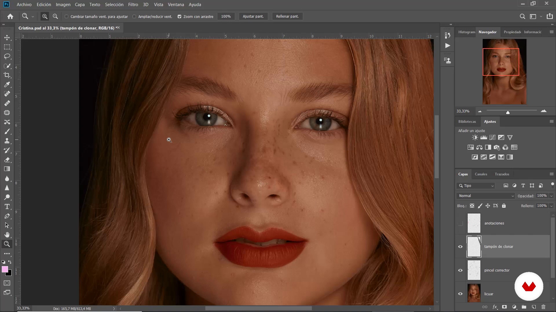Open the Navegador panel menu
This screenshot has height=312, width=556.
tap(551, 32)
